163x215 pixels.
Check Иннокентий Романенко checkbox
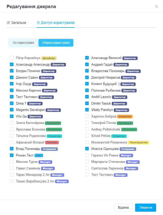pyautogui.click(x=87, y=142)
